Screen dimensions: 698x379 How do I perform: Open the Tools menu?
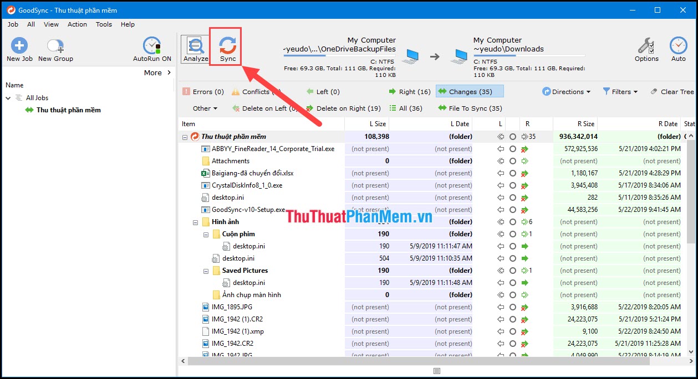(x=104, y=24)
